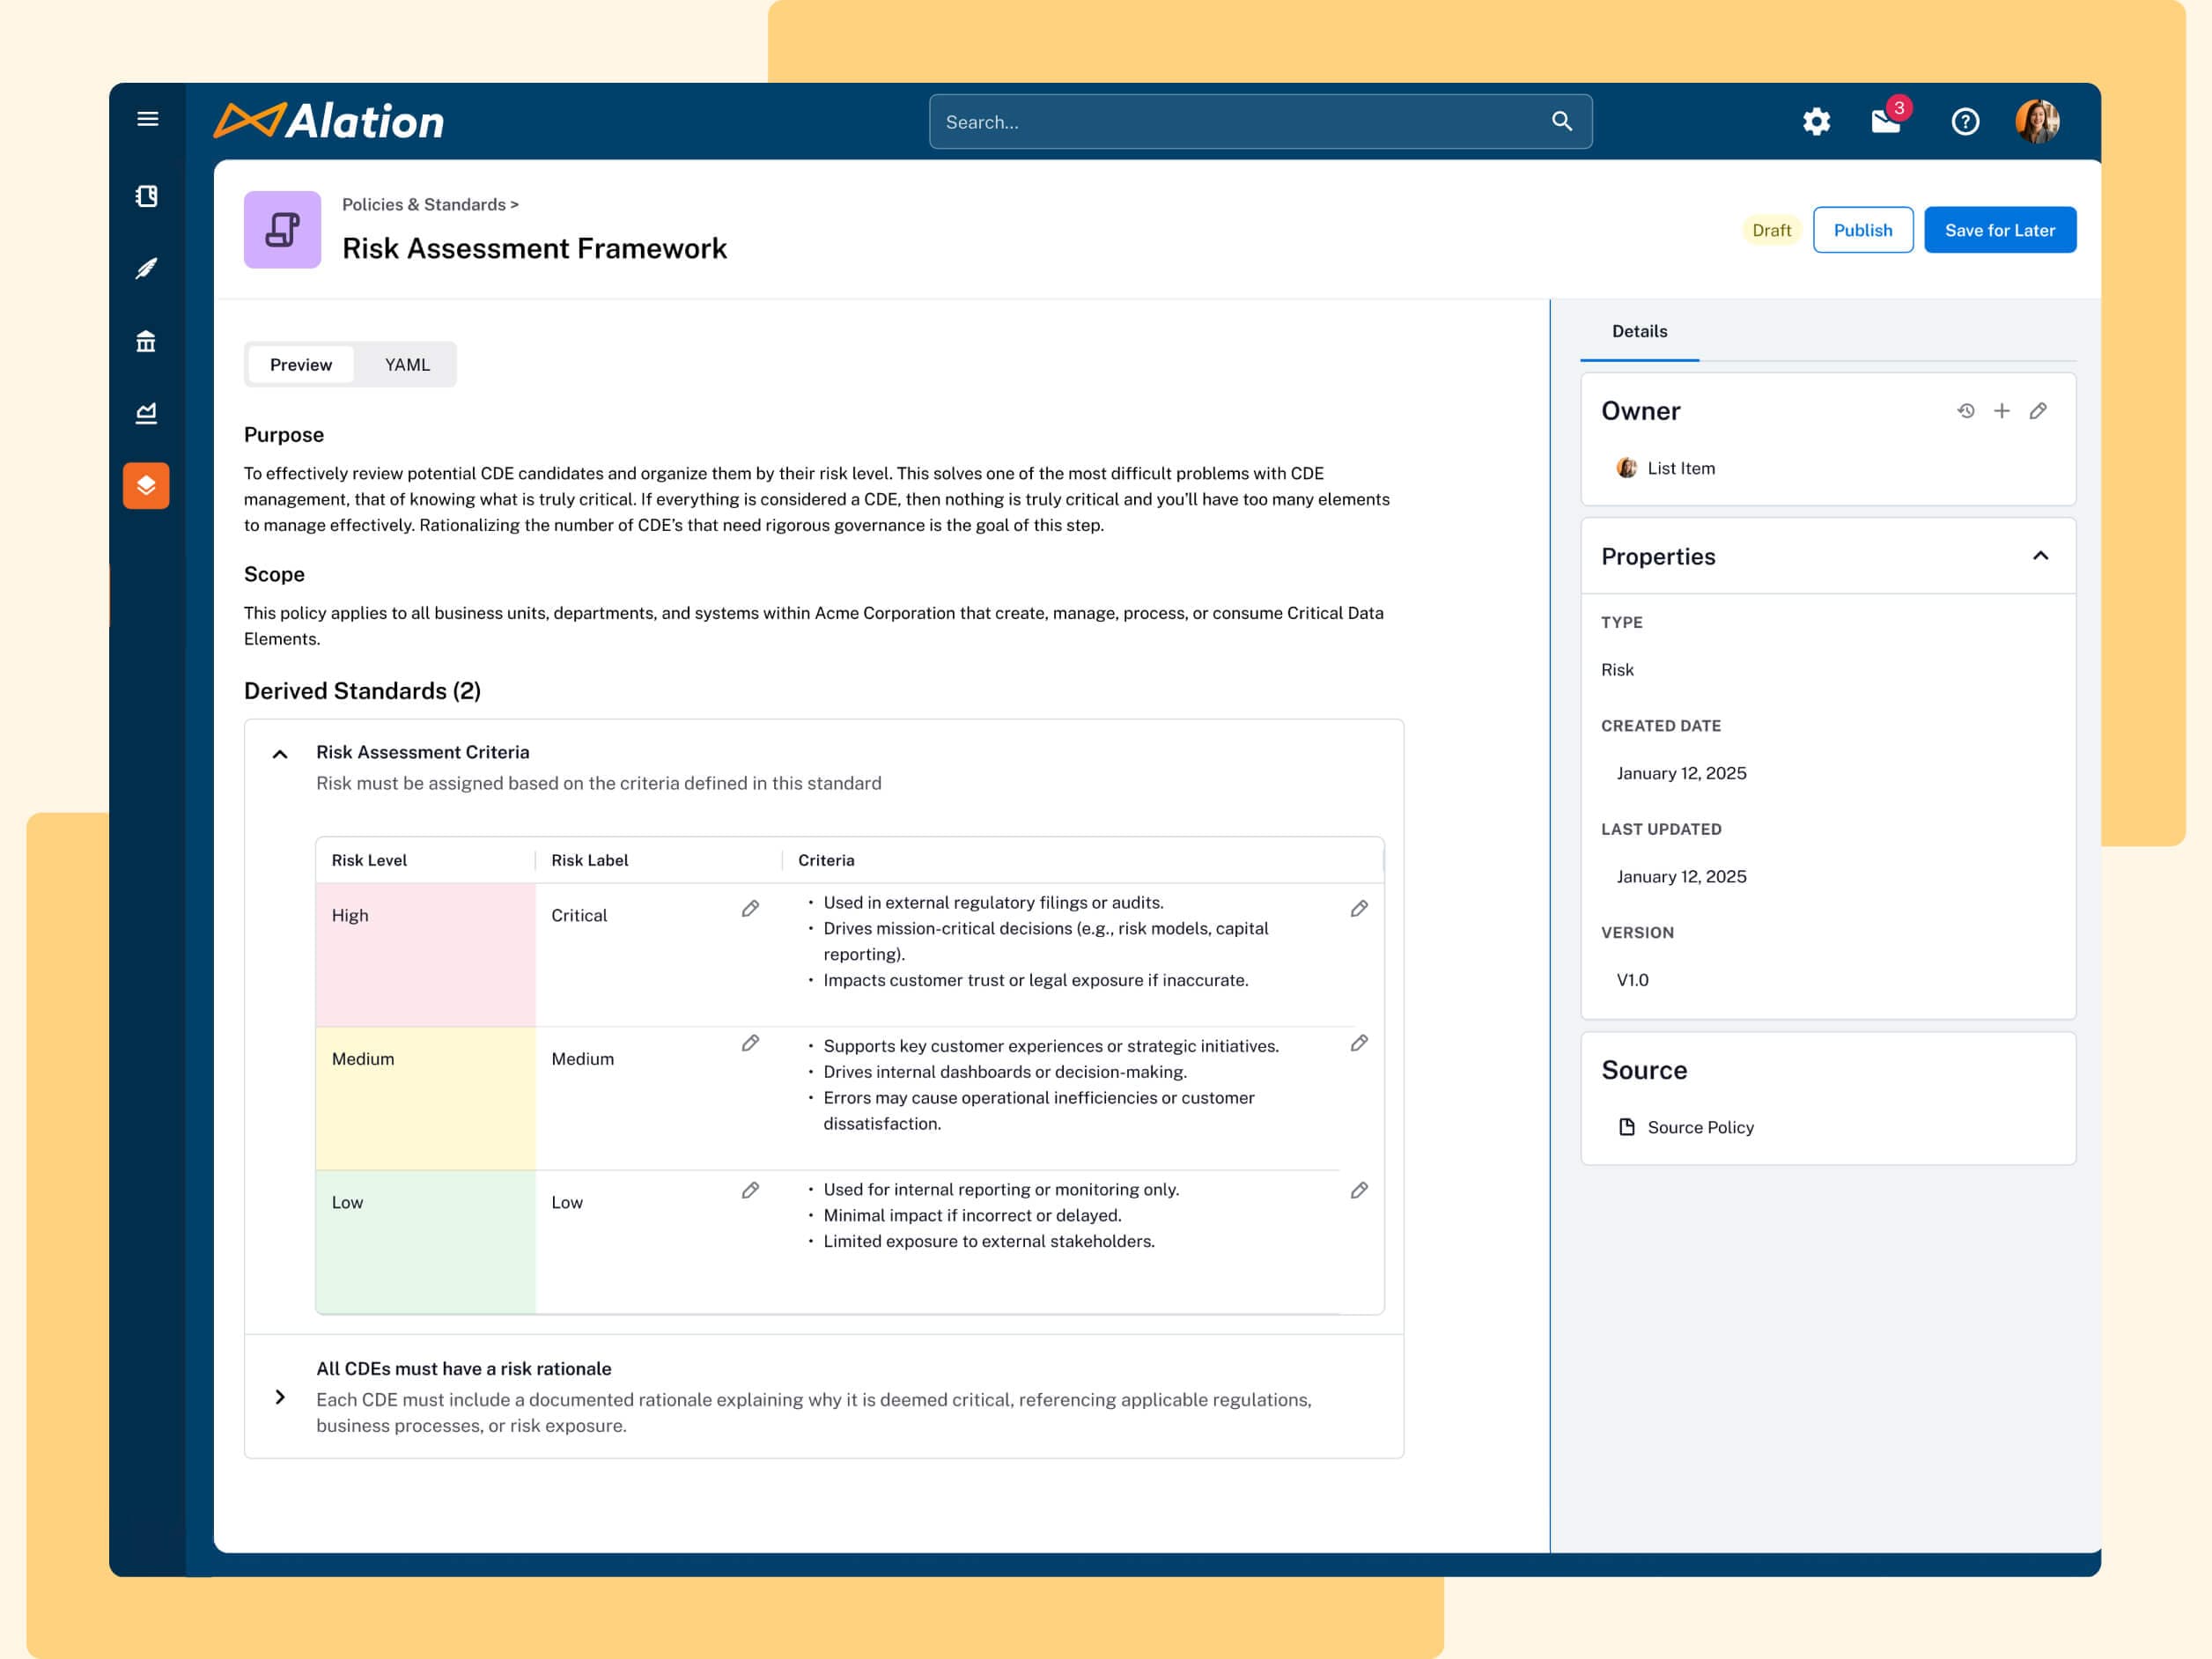This screenshot has width=2212, height=1659.
Task: Expand 'All CDEs must have a risk rationale'
Action: (280, 1398)
